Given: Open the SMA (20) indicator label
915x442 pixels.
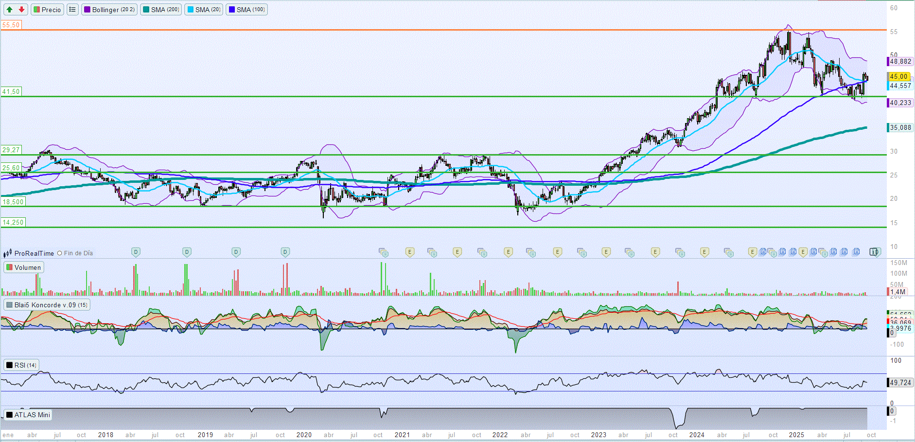Looking at the screenshot, I should tap(204, 10).
